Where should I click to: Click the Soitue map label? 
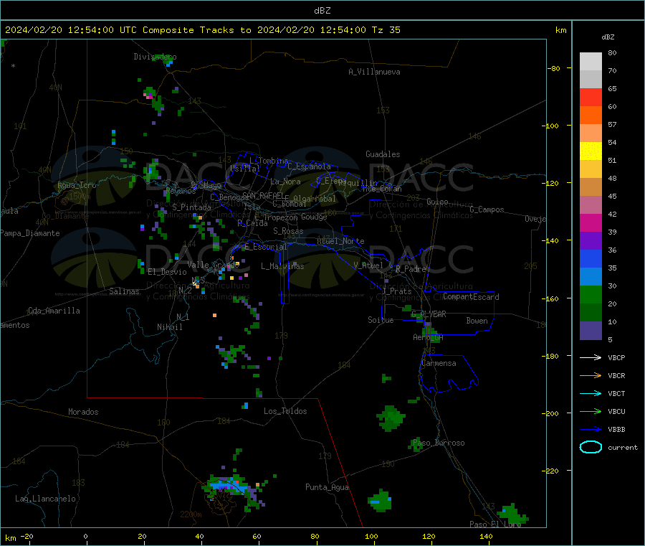point(381,320)
